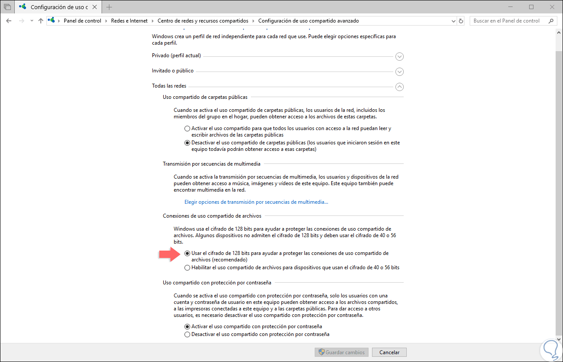Click the scrollbar up arrow
The height and width of the screenshot is (362, 563).
pyautogui.click(x=559, y=33)
